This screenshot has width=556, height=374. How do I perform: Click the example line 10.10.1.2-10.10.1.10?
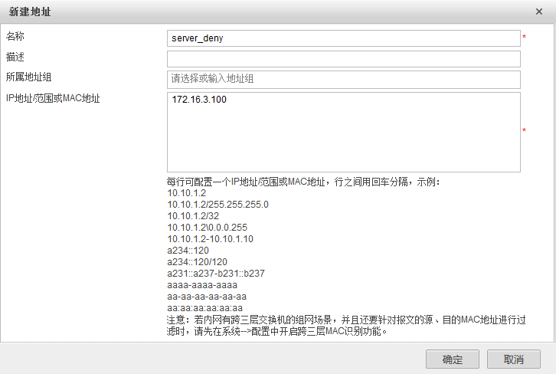tap(210, 239)
